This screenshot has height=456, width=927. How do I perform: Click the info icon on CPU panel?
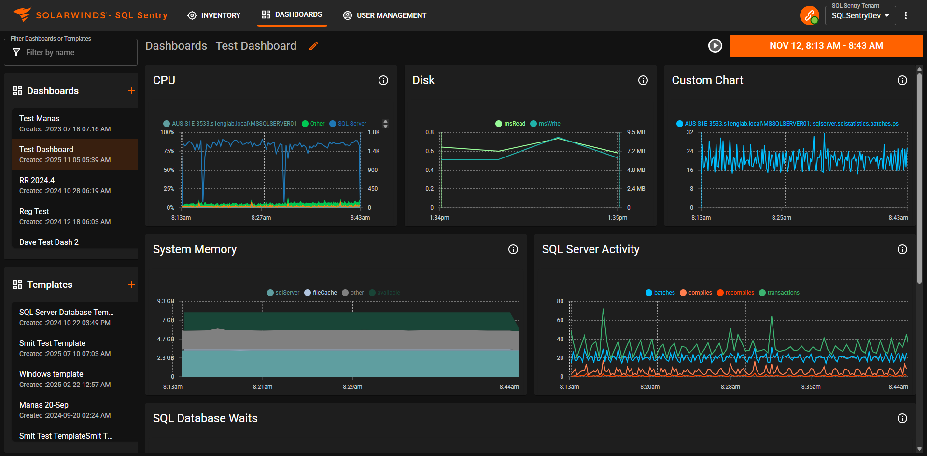click(383, 80)
